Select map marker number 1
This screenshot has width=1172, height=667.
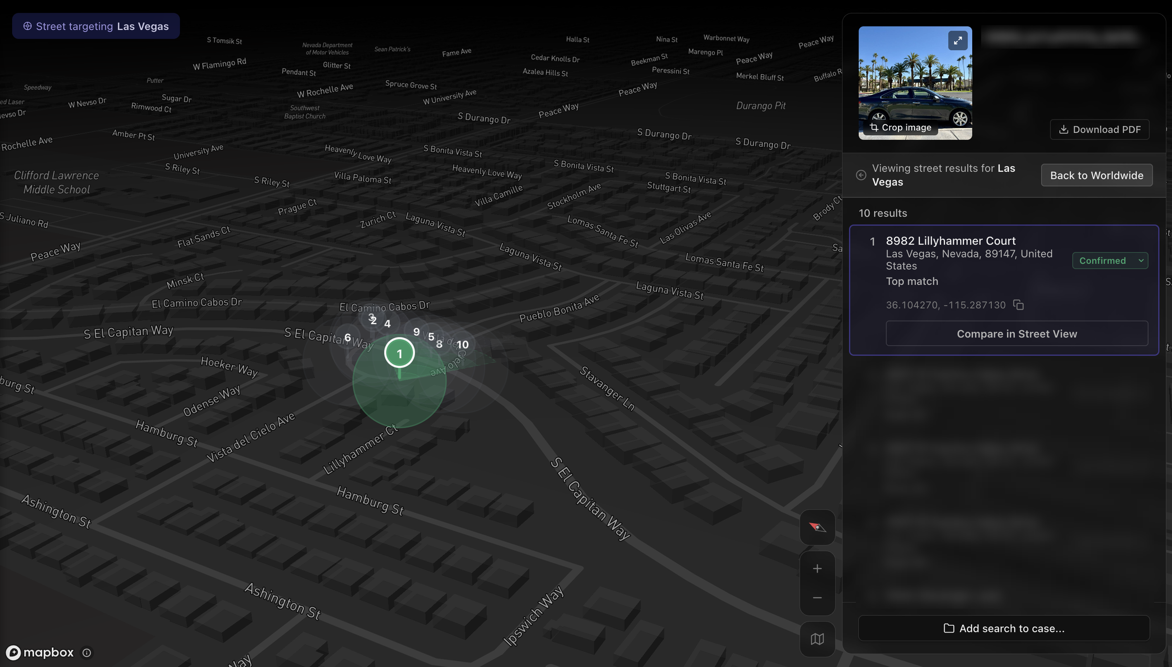click(399, 353)
